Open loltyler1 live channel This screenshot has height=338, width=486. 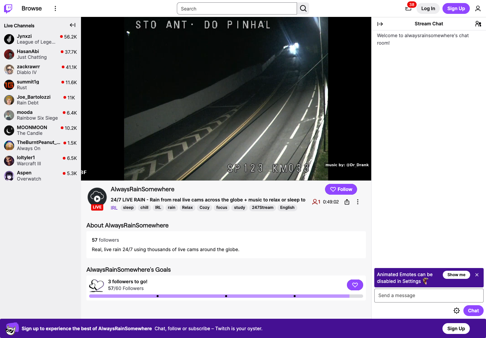pyautogui.click(x=40, y=161)
